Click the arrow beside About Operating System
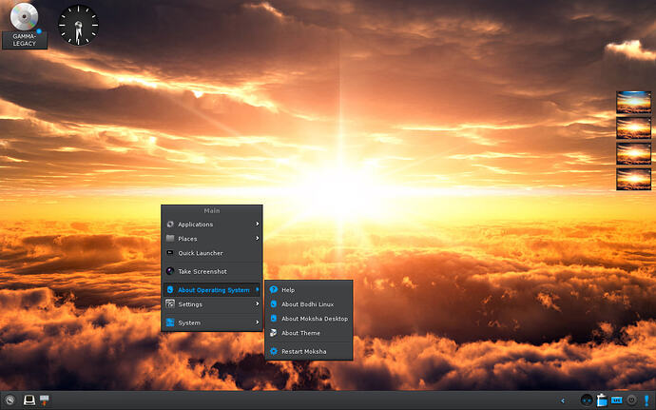The width and height of the screenshot is (656, 410). click(258, 289)
